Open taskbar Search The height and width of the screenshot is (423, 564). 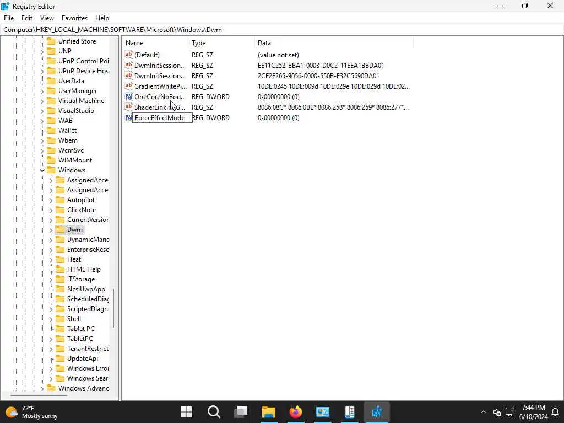point(214,412)
